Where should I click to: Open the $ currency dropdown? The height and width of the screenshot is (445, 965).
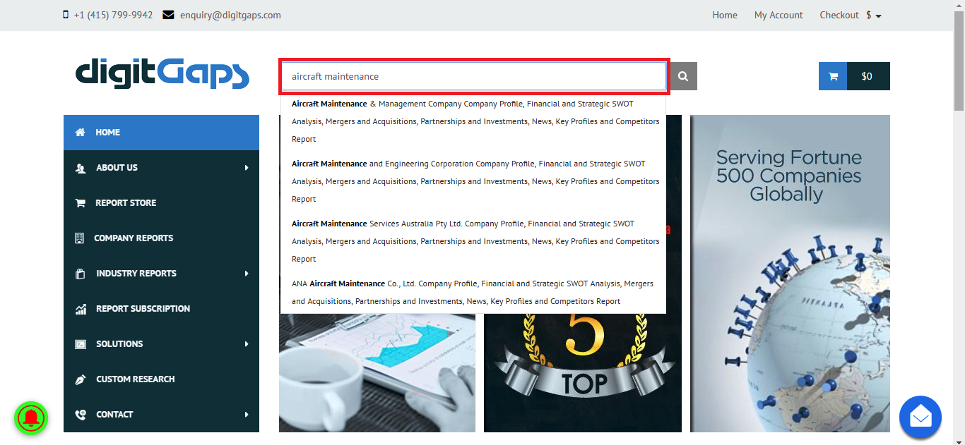[x=874, y=15]
